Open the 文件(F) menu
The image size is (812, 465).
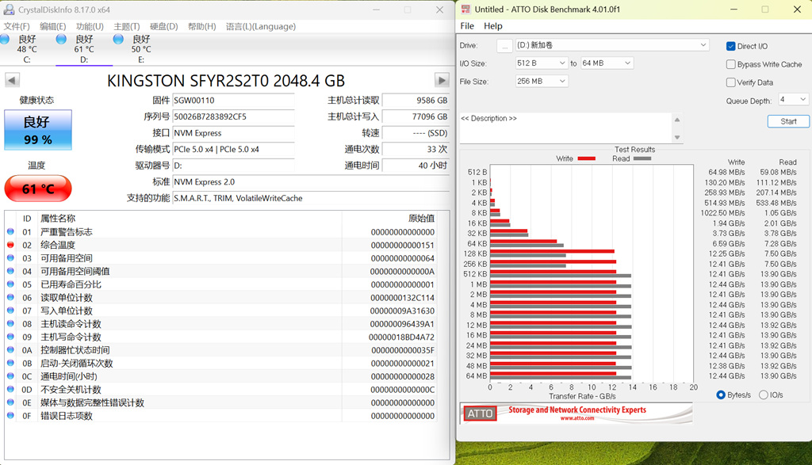(17, 26)
